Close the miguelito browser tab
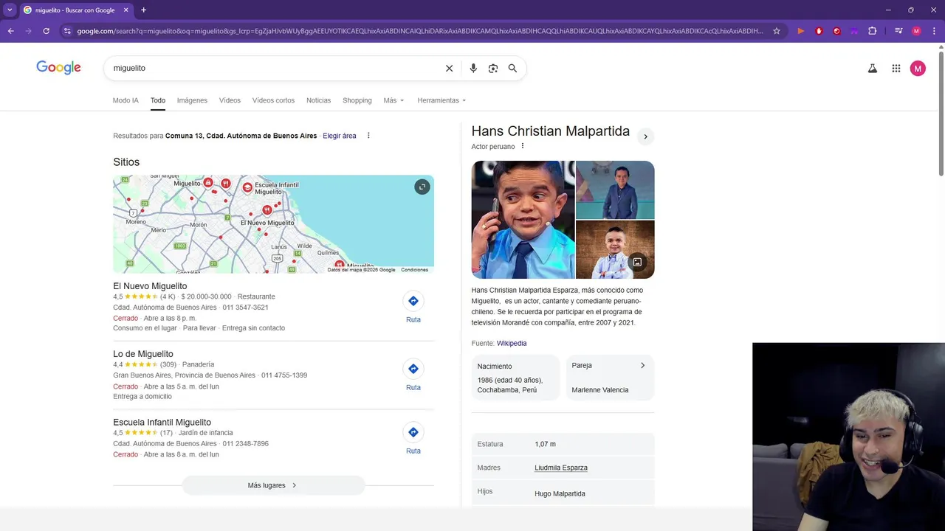Image resolution: width=945 pixels, height=531 pixels. coord(126,10)
